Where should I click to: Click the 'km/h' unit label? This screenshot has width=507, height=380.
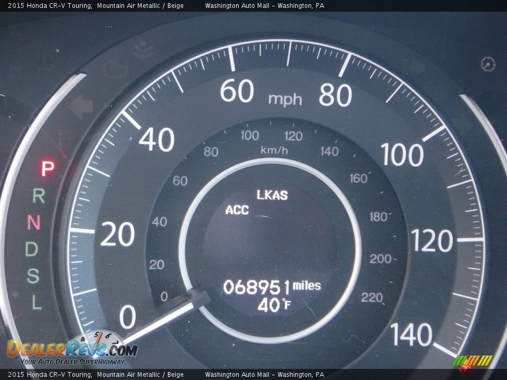(x=274, y=150)
